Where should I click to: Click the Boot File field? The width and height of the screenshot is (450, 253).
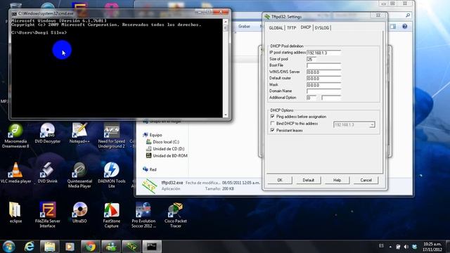coord(323,65)
